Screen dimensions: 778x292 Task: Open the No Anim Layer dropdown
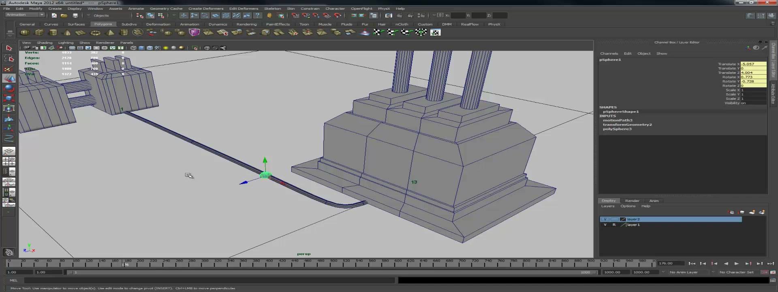click(x=687, y=272)
